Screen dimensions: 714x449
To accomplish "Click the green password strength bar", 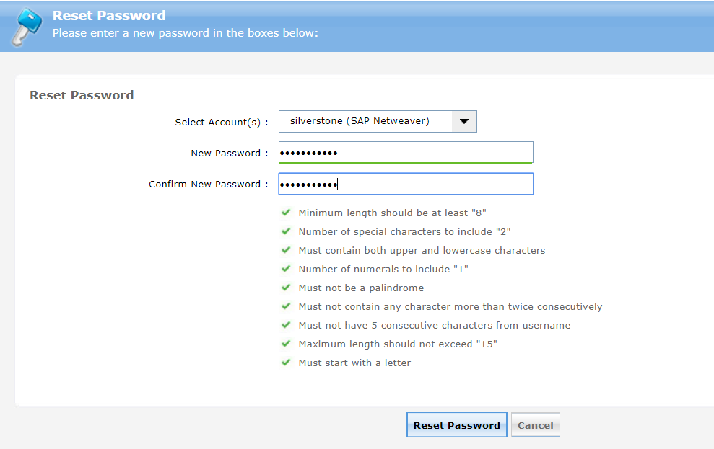I will [405, 163].
